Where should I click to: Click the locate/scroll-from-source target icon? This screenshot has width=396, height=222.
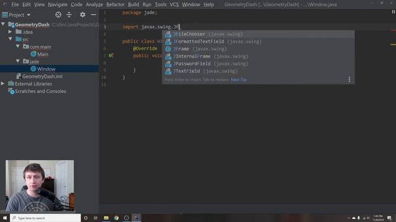(x=58, y=15)
